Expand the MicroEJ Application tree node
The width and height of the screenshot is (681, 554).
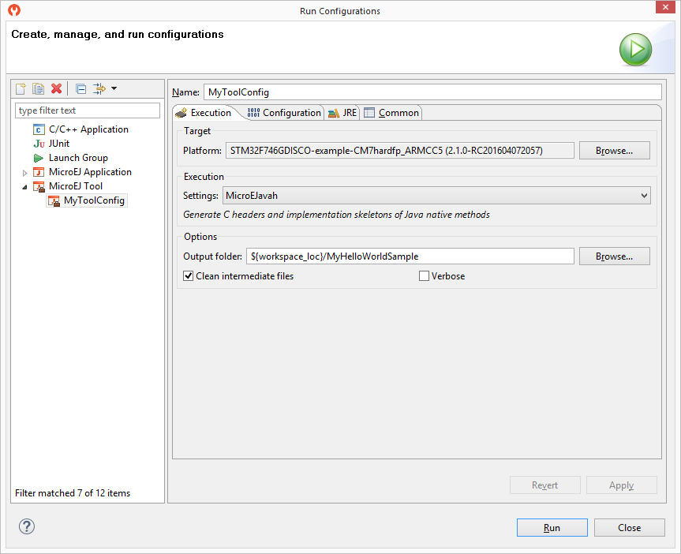(x=24, y=173)
